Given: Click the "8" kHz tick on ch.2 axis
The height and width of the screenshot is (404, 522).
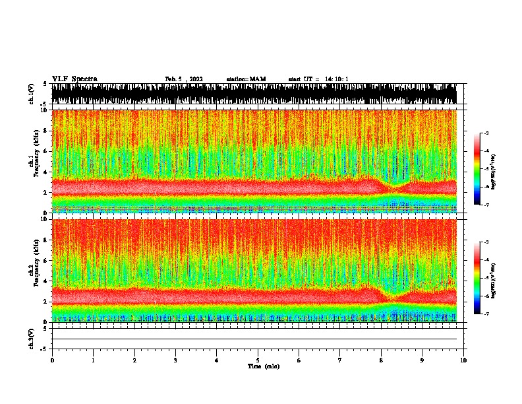Looking at the screenshot, I should 46,240.
